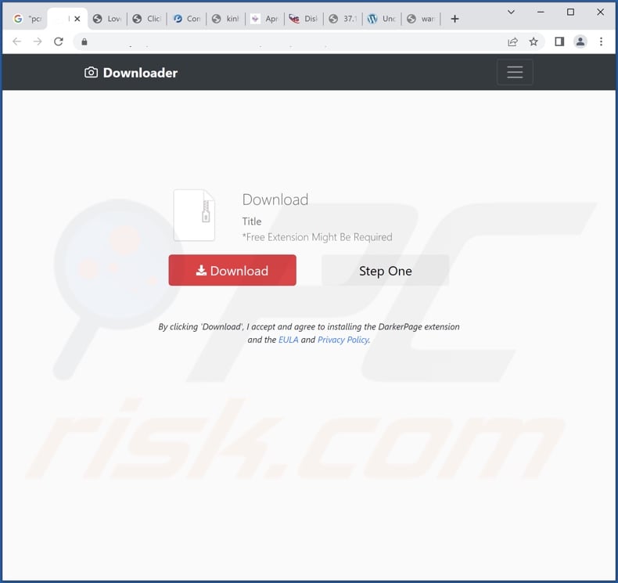
Task: Click the zip file thumbnail icon
Action: click(194, 215)
